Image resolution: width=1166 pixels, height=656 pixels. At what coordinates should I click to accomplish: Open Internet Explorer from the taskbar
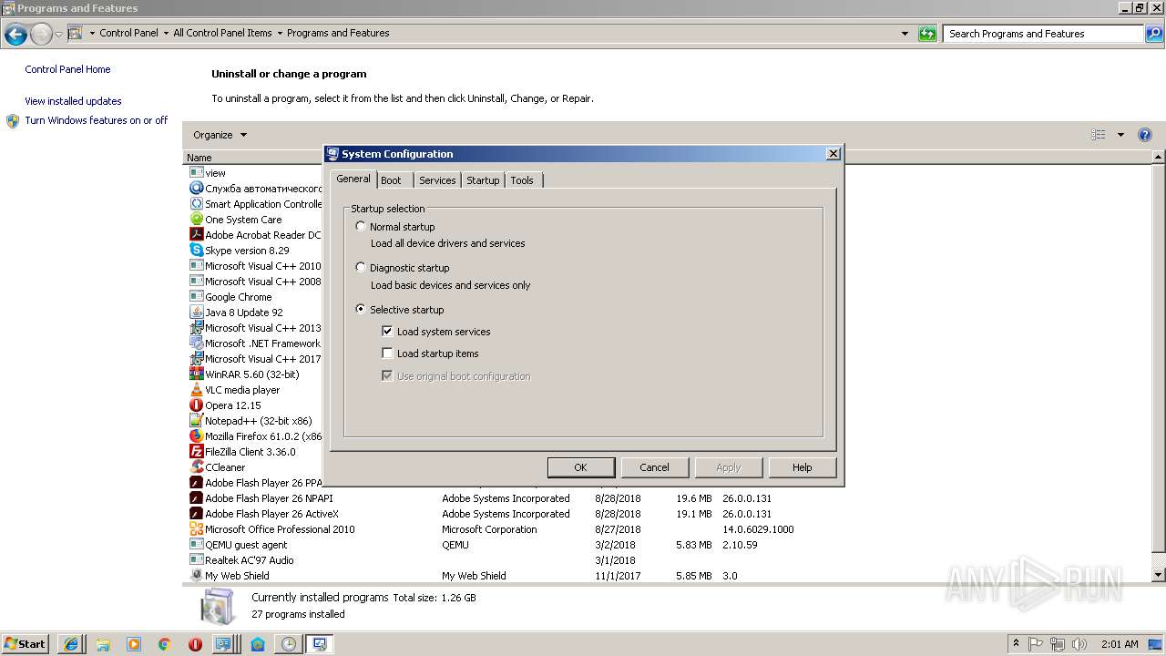71,644
